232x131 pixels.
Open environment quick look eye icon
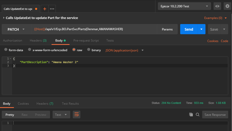tap(217, 6)
